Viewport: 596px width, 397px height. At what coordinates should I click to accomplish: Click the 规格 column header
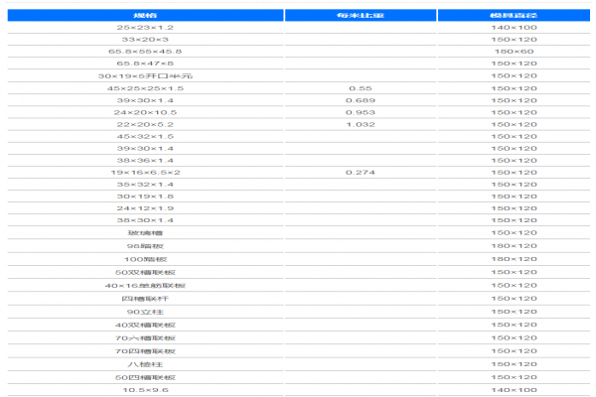(x=146, y=15)
